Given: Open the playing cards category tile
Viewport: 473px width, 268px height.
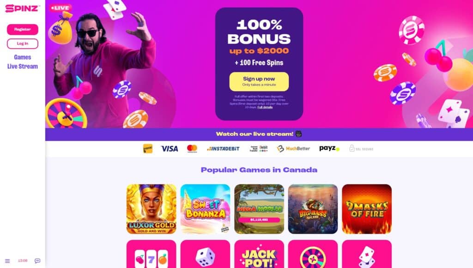Looking at the screenshot, I should pos(367,254).
